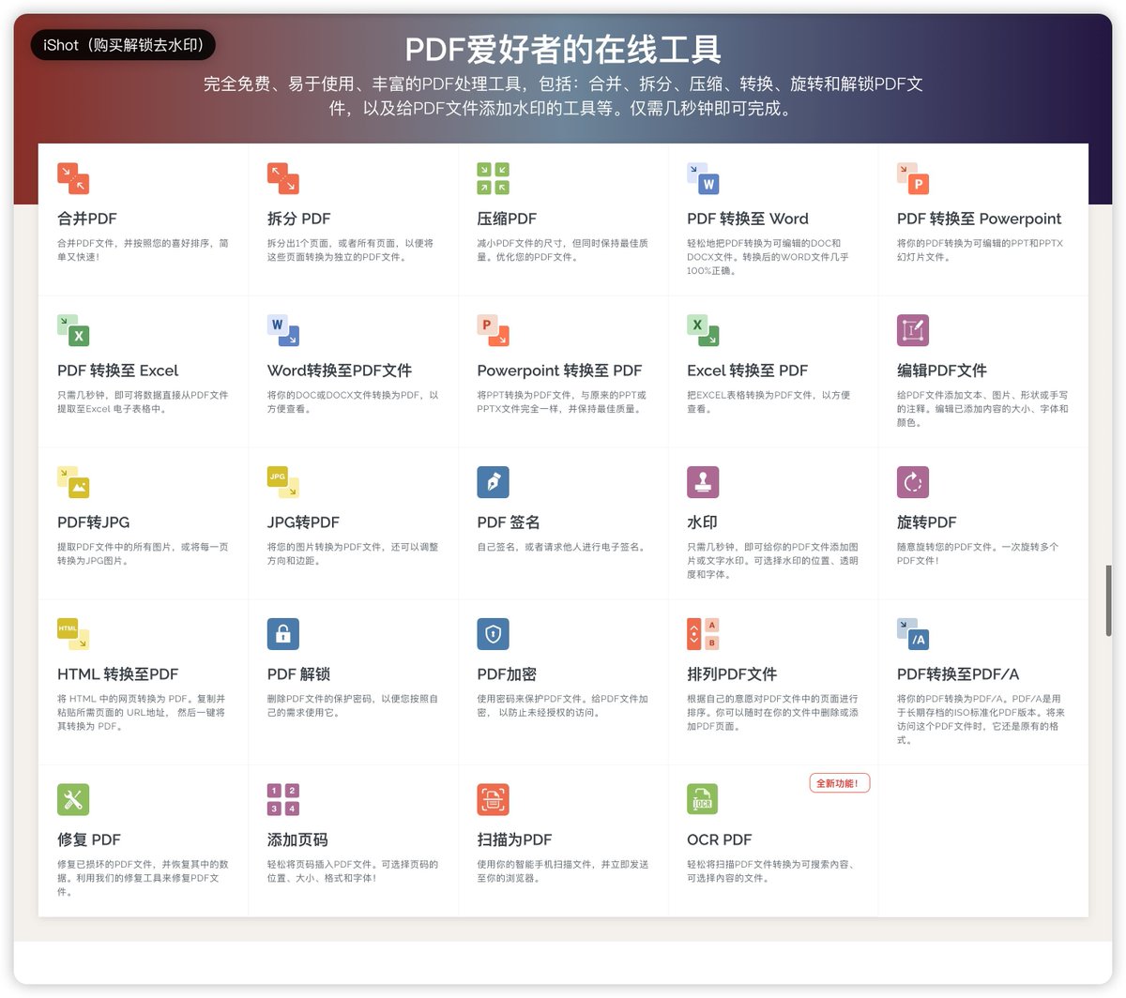Click description text starting 删除PDF文件的保护密码
This screenshot has width=1126, height=998.
pyautogui.click(x=353, y=705)
